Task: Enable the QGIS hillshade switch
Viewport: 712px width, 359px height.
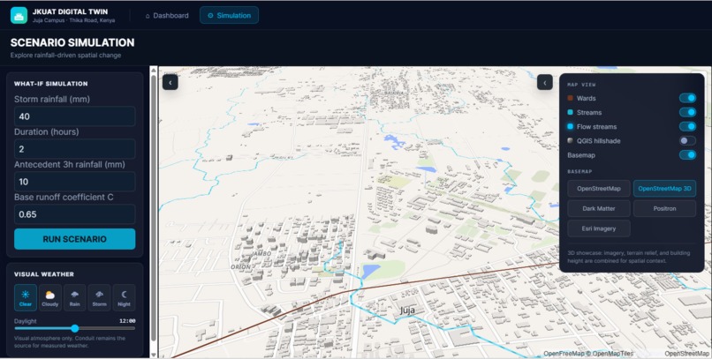Action: pos(687,140)
